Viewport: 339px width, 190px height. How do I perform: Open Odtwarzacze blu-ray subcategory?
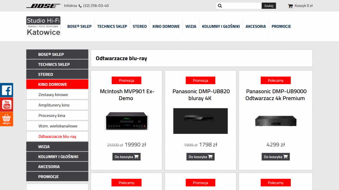tap(57, 136)
